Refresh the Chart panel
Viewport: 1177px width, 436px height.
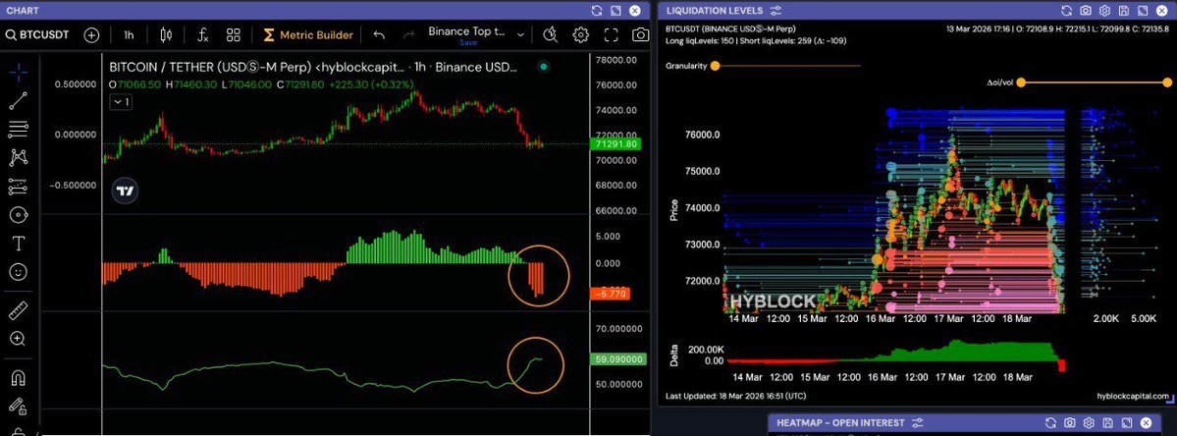pos(597,11)
